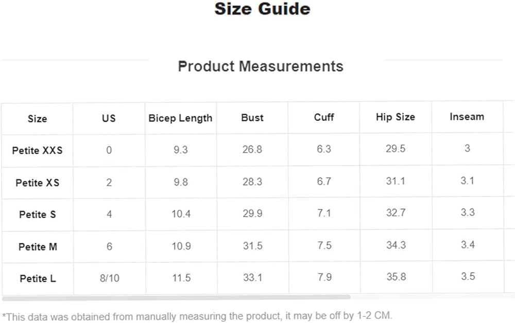The image size is (515, 323).
Task: Click the Bicep Length column header
Action: [x=180, y=118]
